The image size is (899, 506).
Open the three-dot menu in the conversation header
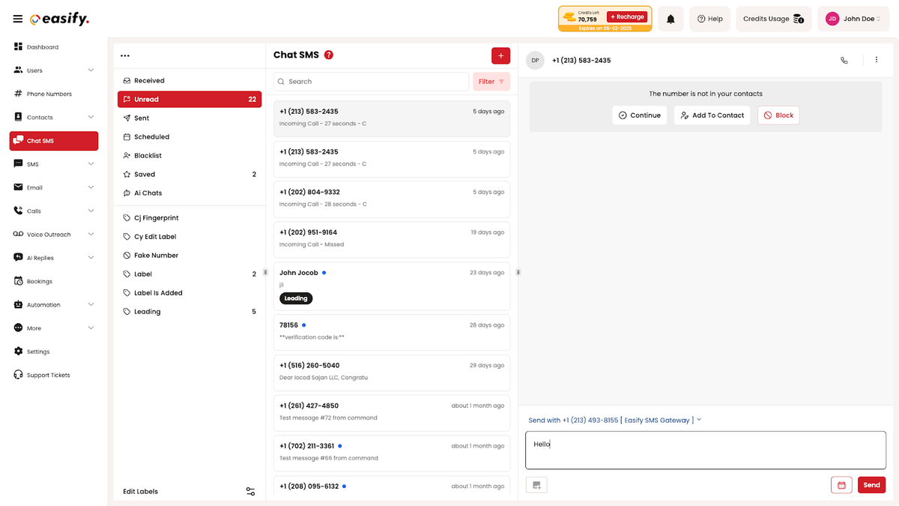(877, 59)
